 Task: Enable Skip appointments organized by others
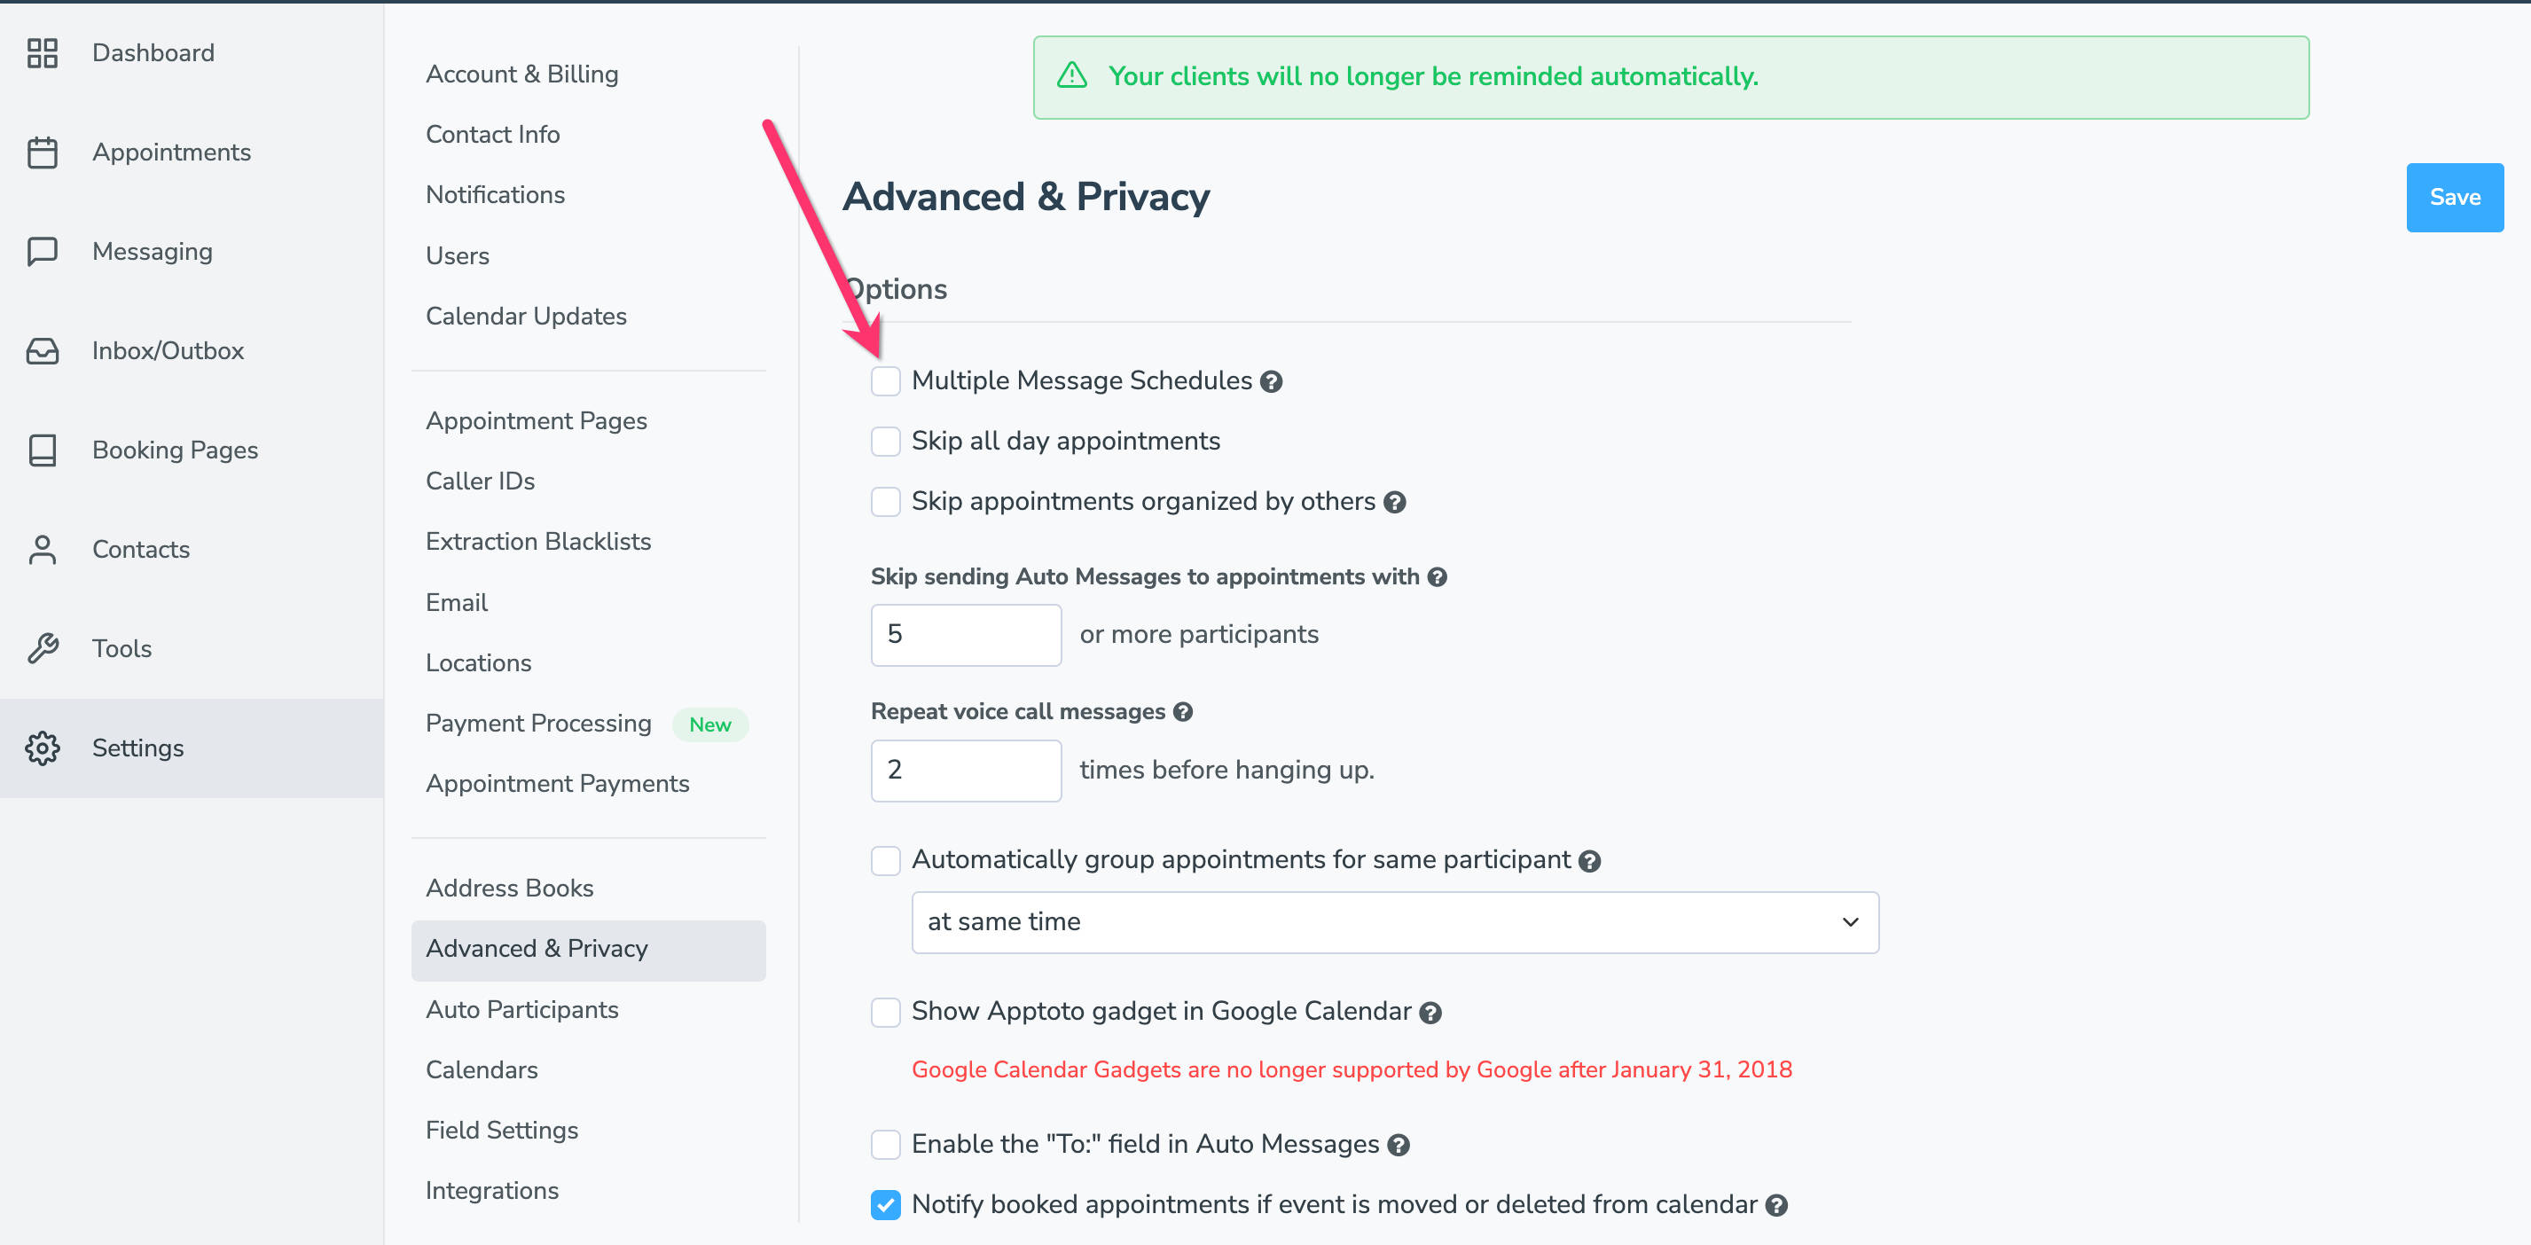[x=885, y=501]
